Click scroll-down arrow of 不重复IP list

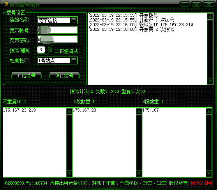(69, 174)
